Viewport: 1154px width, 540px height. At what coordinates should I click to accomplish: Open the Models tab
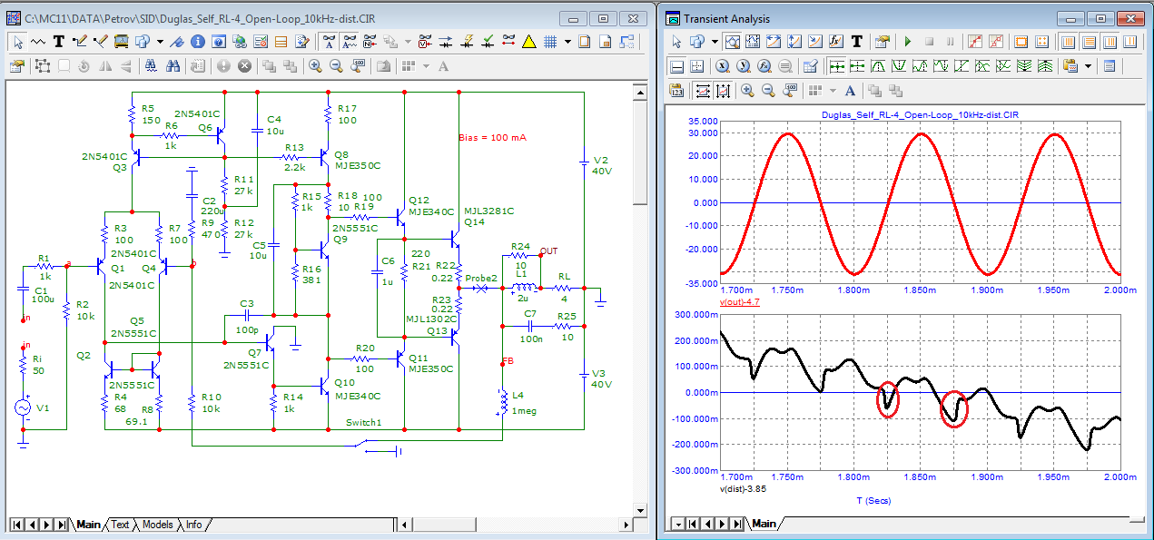point(157,525)
